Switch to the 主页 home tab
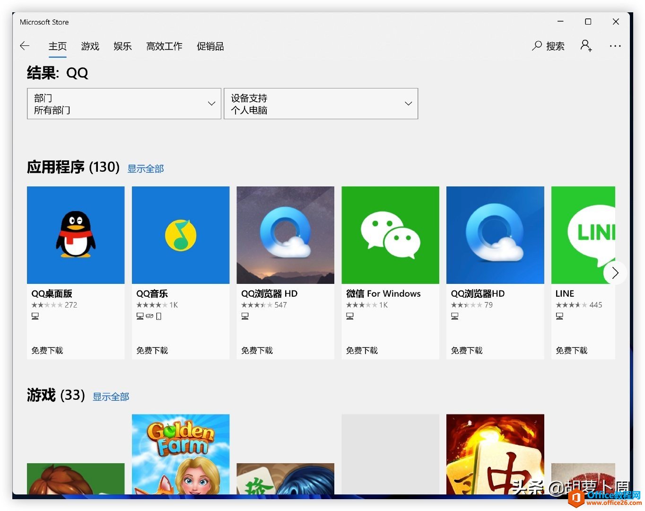The height and width of the screenshot is (511, 645). (58, 46)
